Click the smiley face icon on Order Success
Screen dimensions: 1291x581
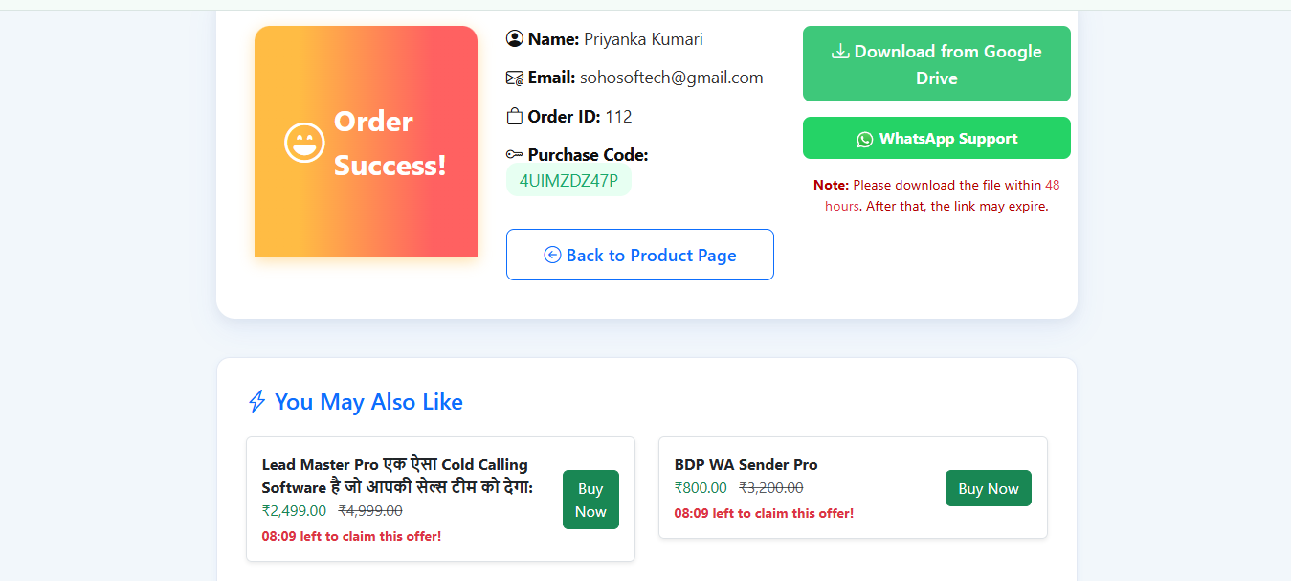pos(304,143)
